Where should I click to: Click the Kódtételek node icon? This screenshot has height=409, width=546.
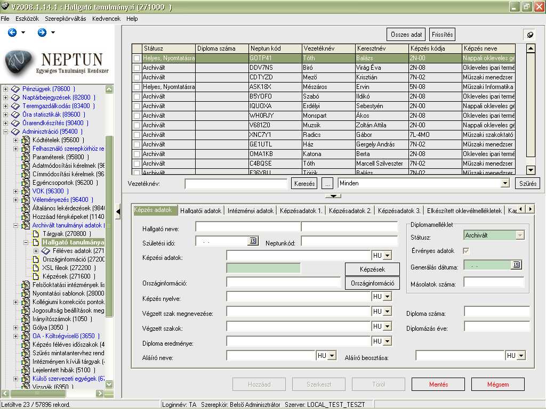26,140
